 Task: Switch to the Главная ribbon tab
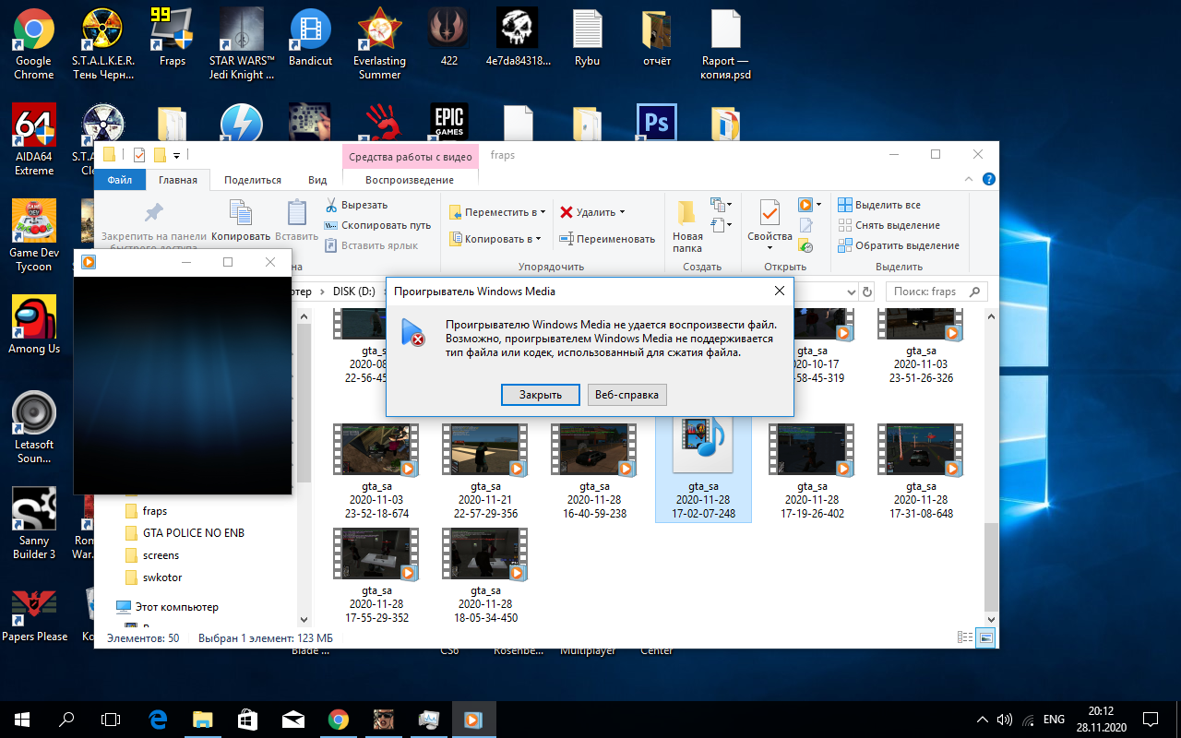point(178,180)
